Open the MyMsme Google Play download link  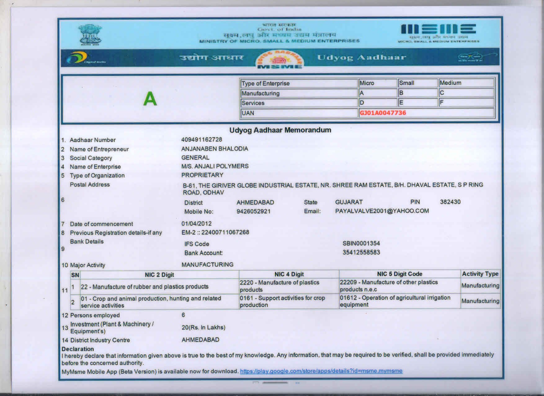click(321, 371)
